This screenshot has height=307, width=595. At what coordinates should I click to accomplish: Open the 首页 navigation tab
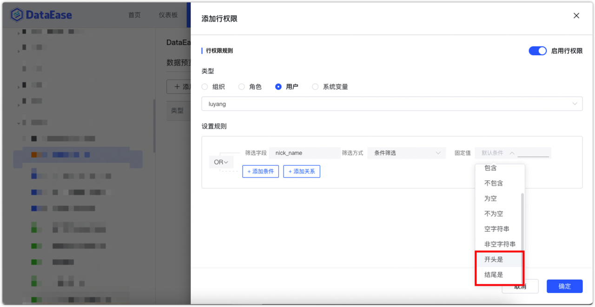tap(134, 15)
